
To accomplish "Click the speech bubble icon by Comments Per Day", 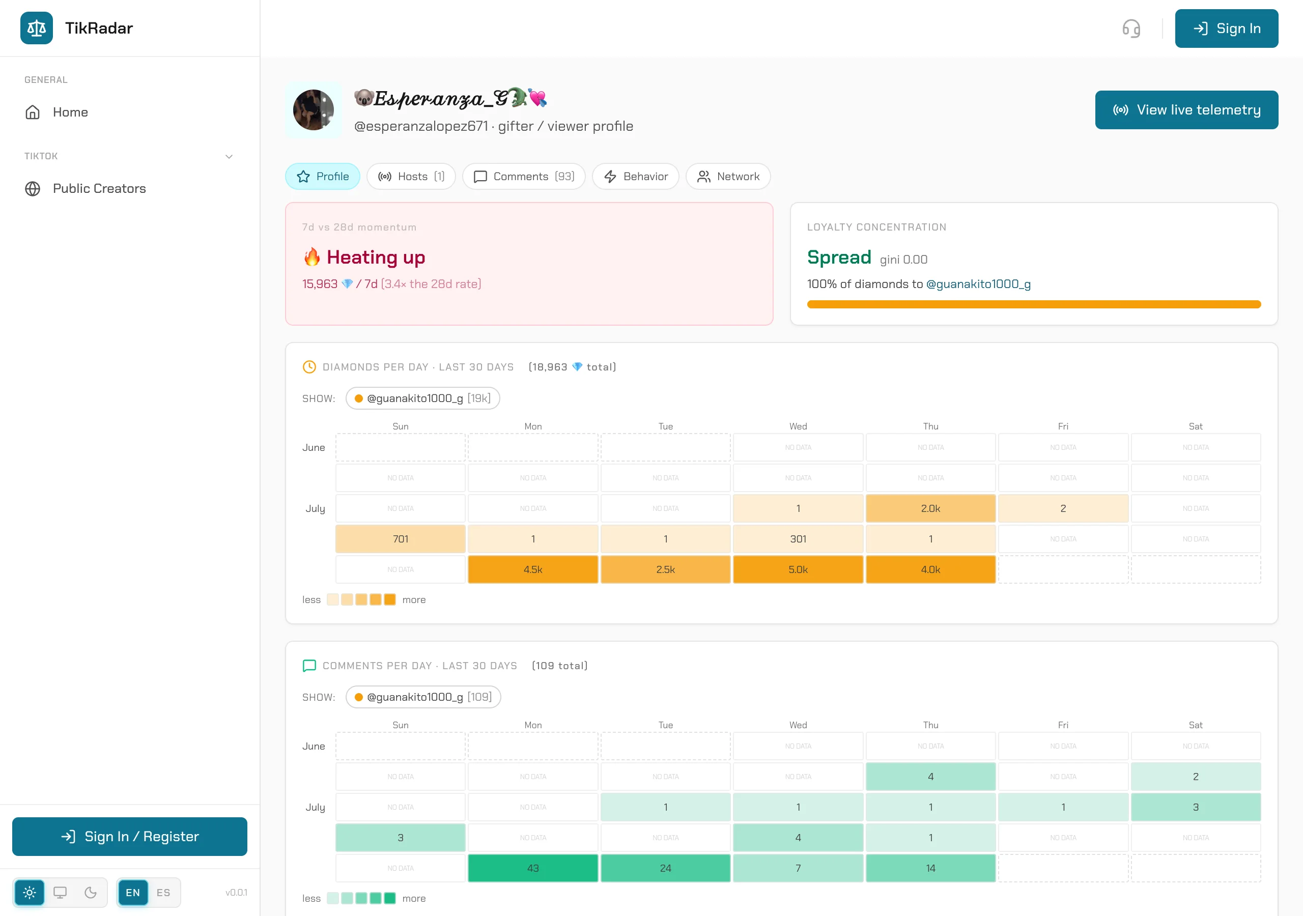I will pos(309,666).
